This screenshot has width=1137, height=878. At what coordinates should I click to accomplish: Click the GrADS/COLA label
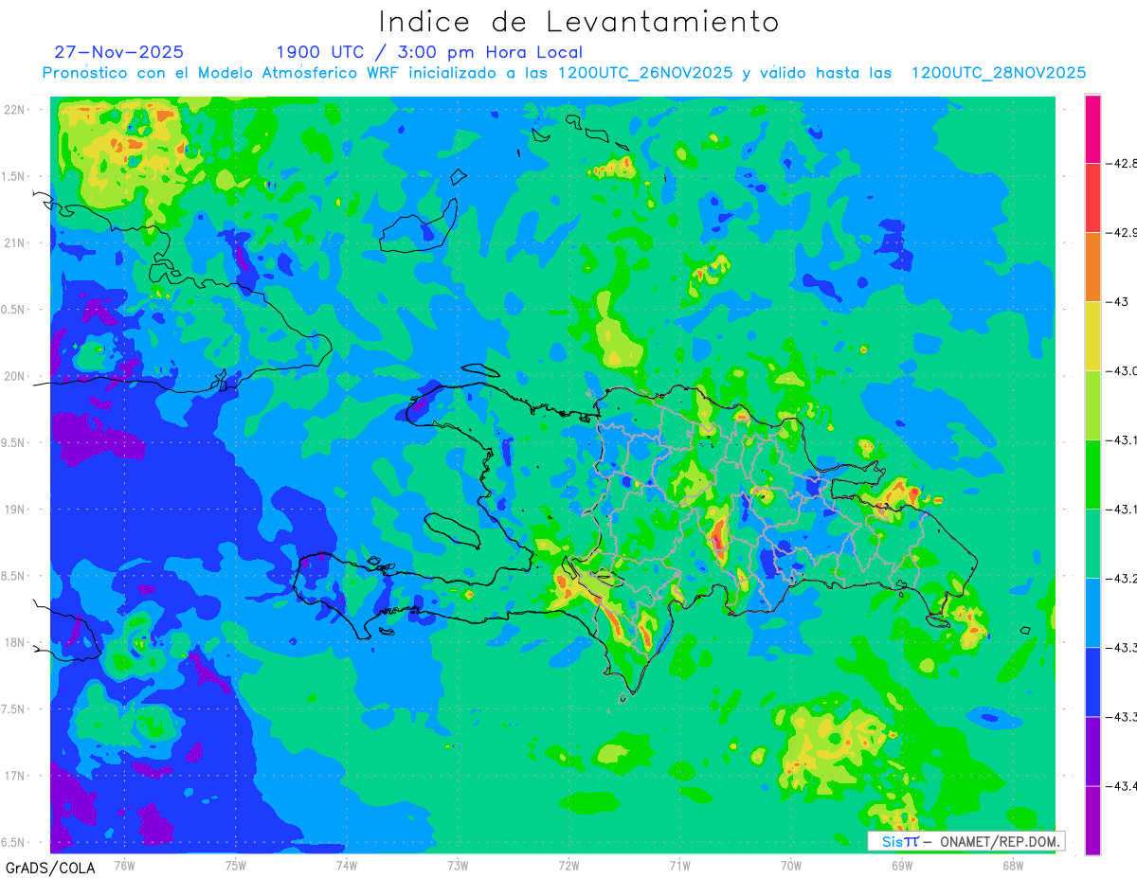pos(50,868)
